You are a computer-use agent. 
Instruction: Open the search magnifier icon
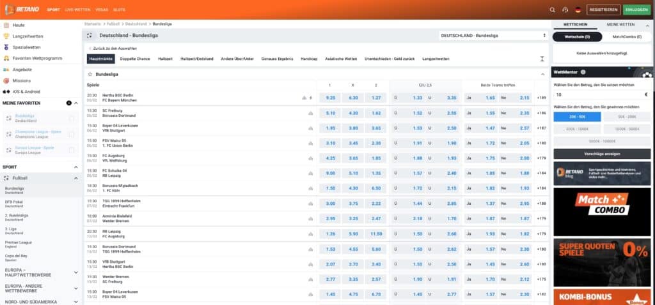(x=552, y=10)
